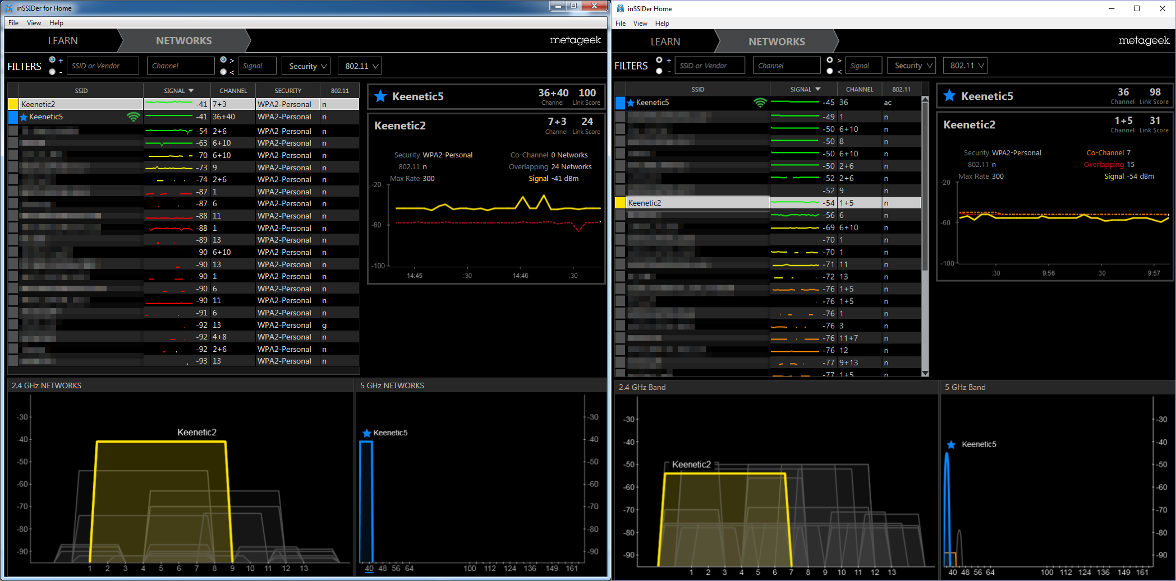Click the star marker in left 5 GHz graph

coord(367,433)
